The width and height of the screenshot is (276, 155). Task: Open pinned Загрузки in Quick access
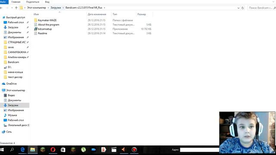[x=13, y=27]
